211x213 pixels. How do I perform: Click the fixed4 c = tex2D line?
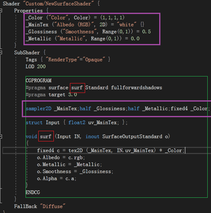coord(111,150)
